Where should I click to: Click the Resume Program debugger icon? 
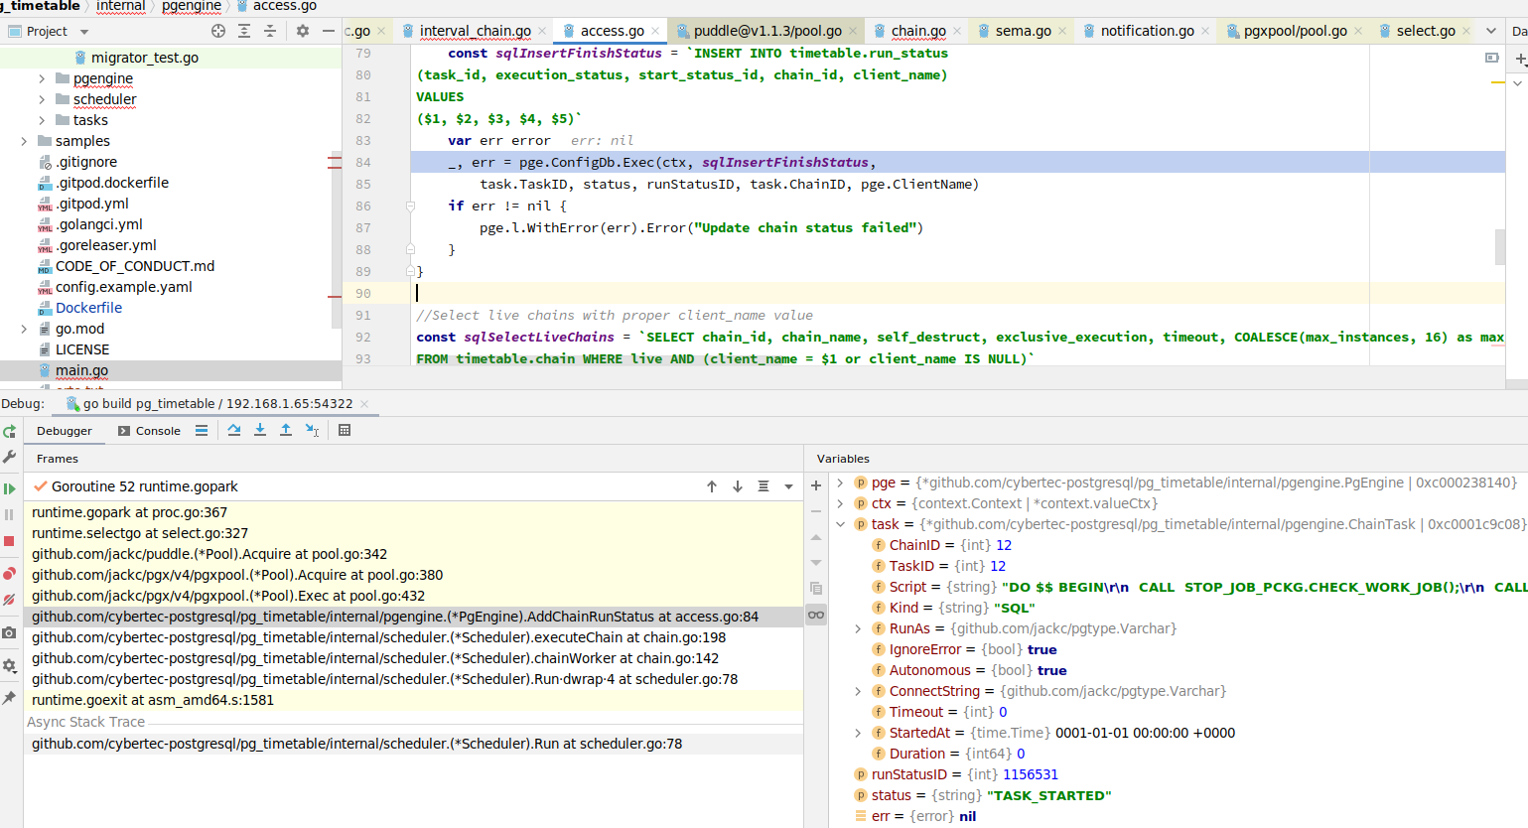pyautogui.click(x=10, y=486)
